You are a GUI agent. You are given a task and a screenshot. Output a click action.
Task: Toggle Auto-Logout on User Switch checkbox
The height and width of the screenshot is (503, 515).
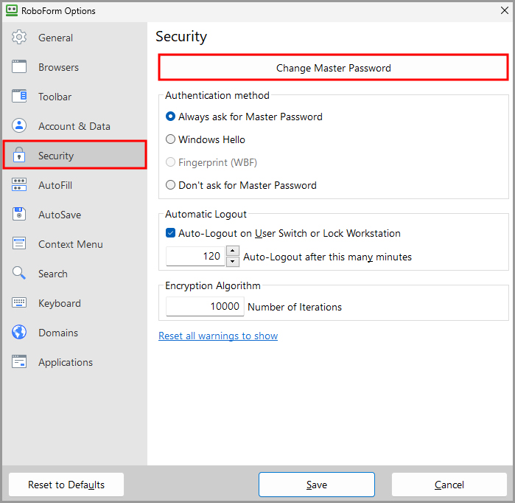(x=170, y=233)
